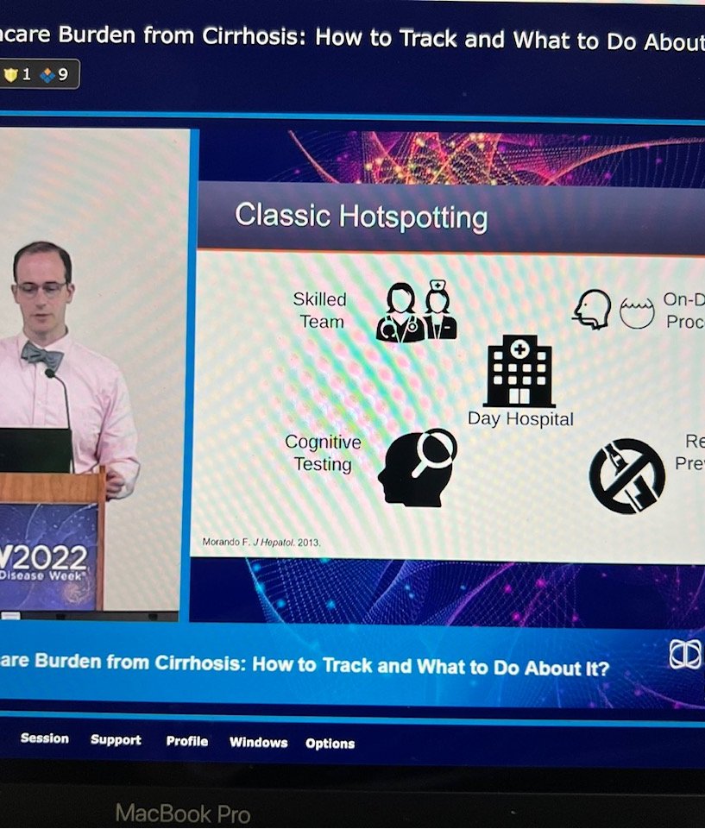Click the session title at top of window
Viewport: 705px width, 829px height.
pos(352,39)
